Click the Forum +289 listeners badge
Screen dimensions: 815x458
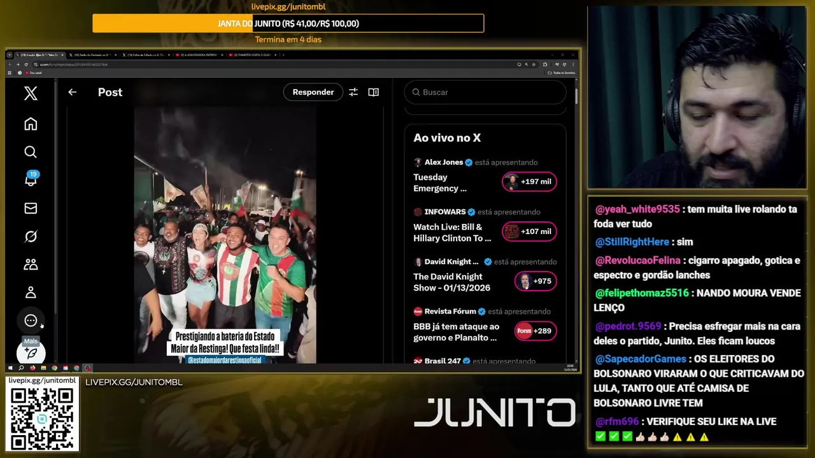point(535,331)
